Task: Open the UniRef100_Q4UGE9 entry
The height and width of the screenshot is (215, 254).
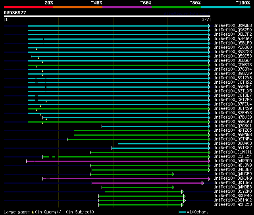Action: tap(233, 174)
